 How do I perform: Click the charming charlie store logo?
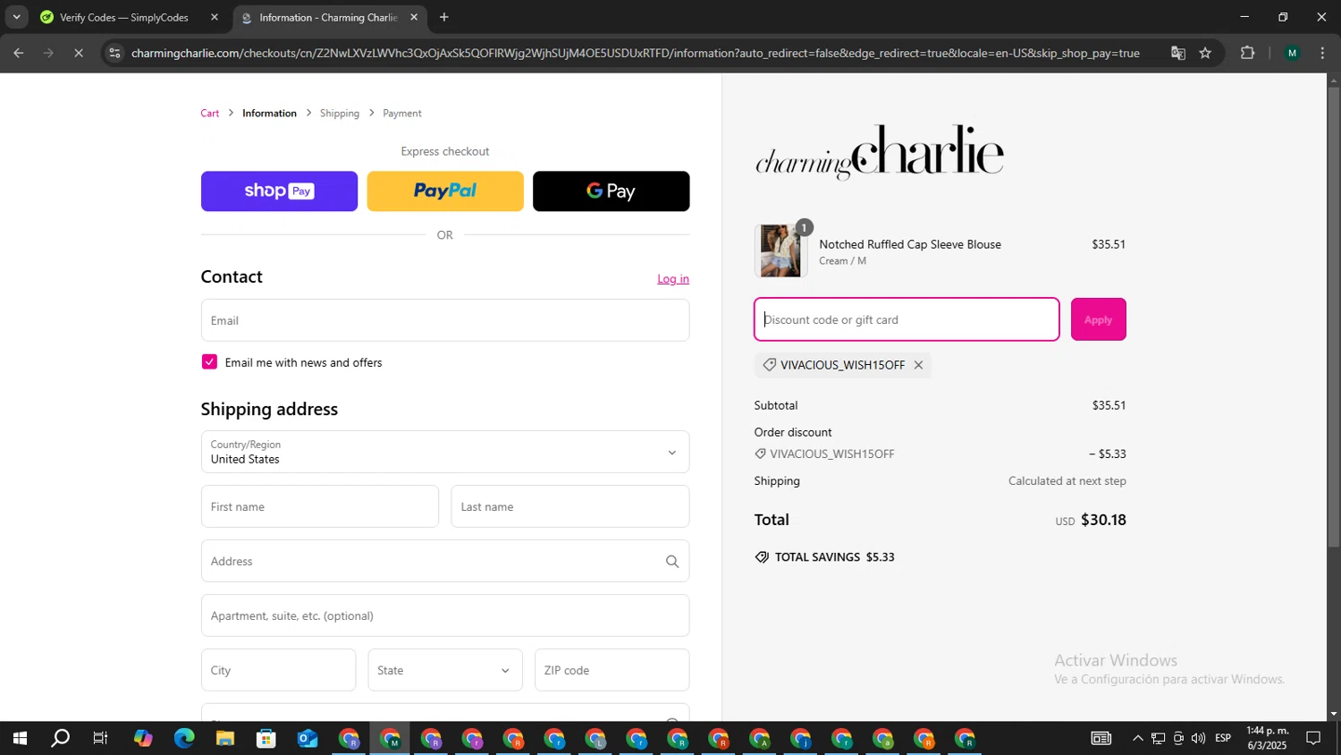(880, 151)
